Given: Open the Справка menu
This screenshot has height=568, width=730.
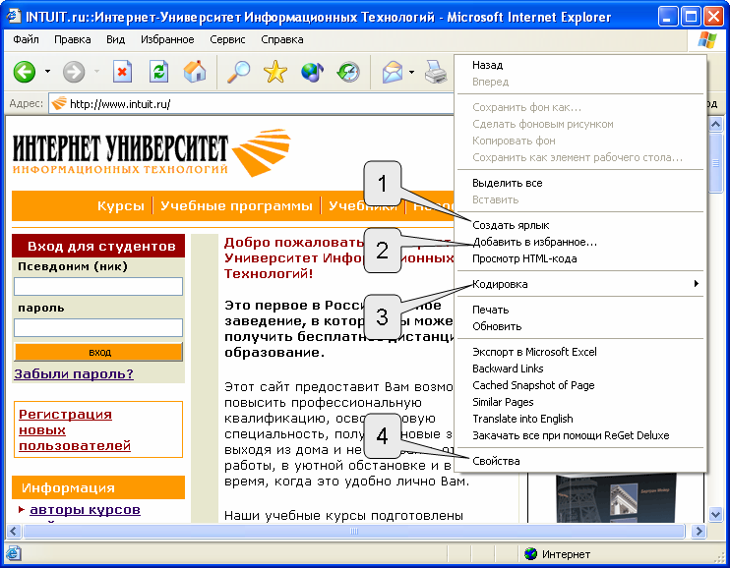Looking at the screenshot, I should coord(282,39).
